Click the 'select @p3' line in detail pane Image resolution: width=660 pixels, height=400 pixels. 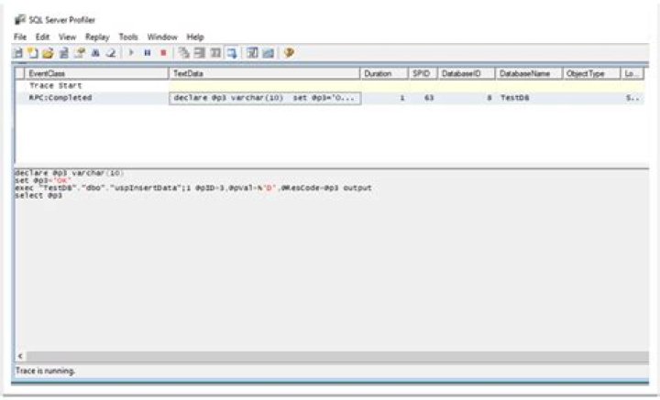pyautogui.click(x=38, y=195)
